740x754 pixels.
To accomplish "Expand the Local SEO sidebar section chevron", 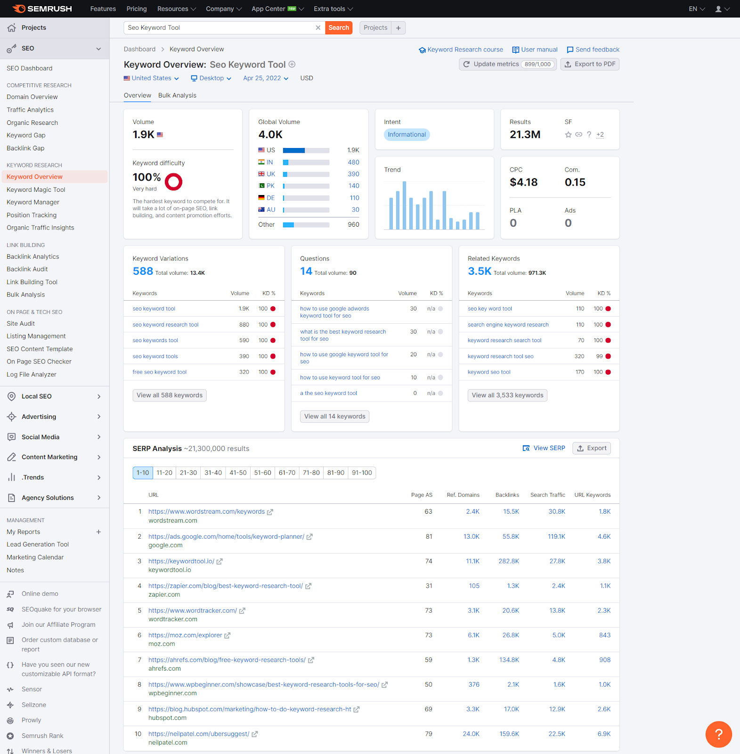I will point(99,396).
